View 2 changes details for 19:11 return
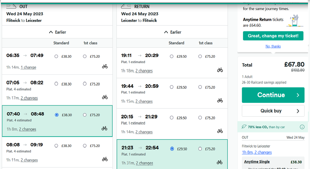Viewport: 310px width, 169px height. click(144, 71)
